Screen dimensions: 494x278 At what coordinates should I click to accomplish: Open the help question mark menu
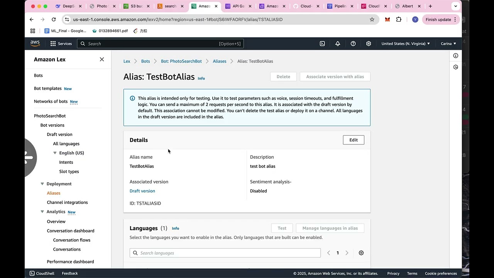353,44
